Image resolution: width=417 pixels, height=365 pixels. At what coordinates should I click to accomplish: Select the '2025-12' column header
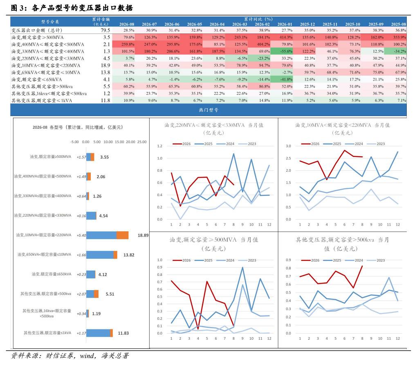[307, 24]
